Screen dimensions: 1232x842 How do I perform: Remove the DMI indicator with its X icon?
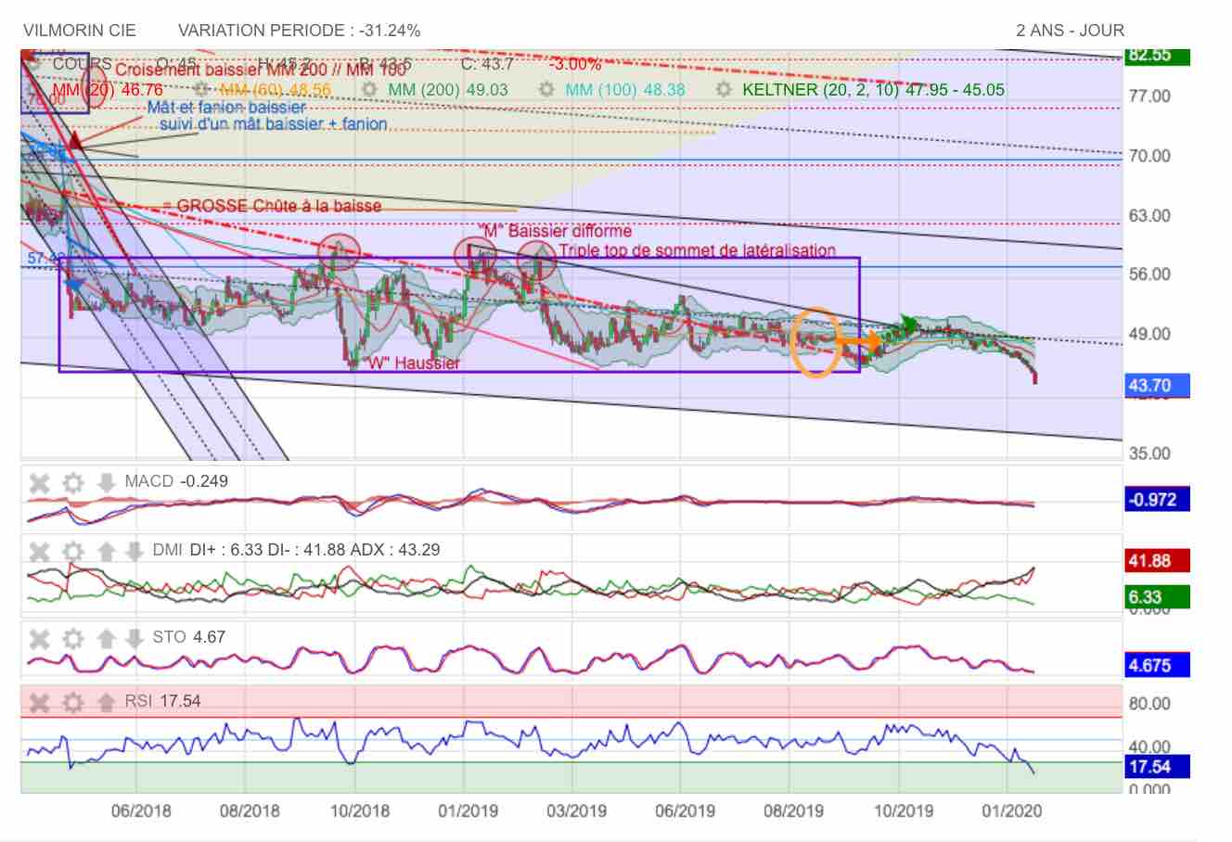39,551
